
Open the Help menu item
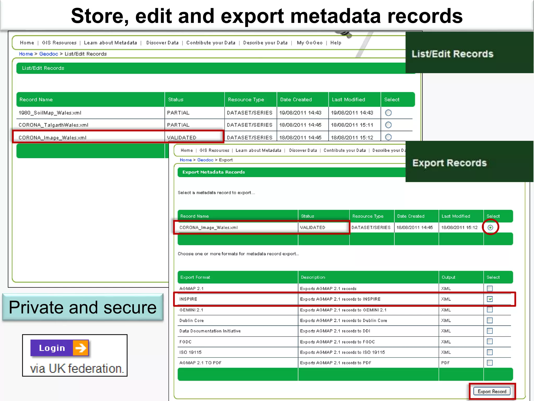pyautogui.click(x=336, y=43)
